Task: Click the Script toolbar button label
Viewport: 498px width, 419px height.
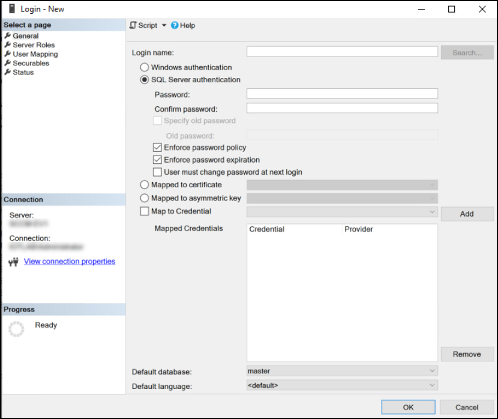Action: click(x=148, y=25)
